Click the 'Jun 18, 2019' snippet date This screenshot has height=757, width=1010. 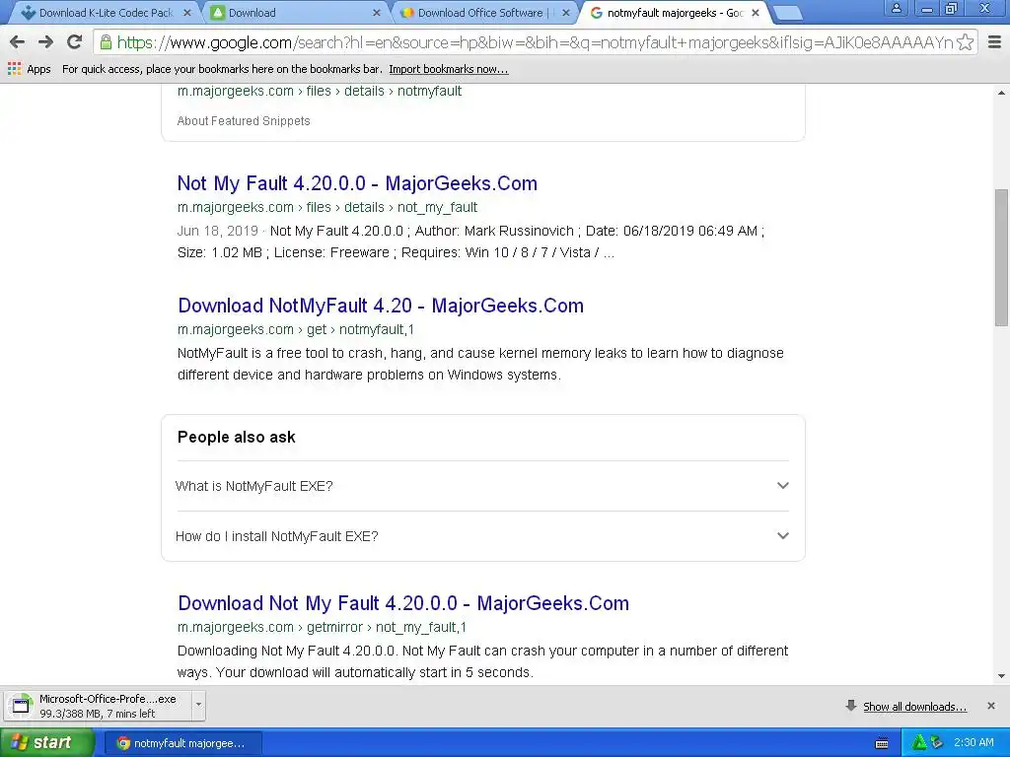click(217, 231)
